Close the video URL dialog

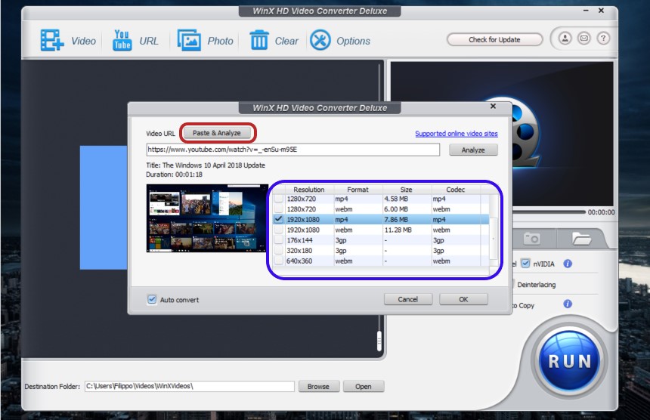pos(493,106)
